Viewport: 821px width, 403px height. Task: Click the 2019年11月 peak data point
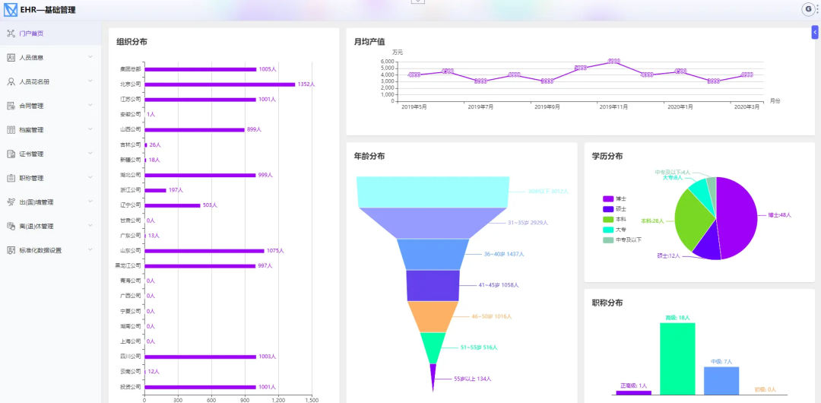[x=615, y=62]
